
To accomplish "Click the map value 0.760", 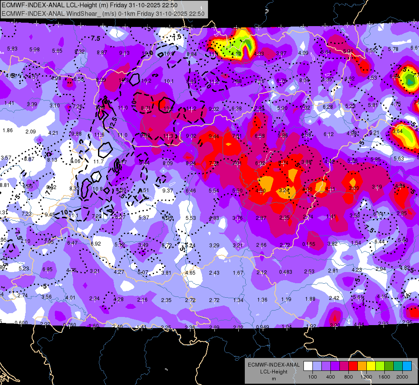I will pos(69,325).
